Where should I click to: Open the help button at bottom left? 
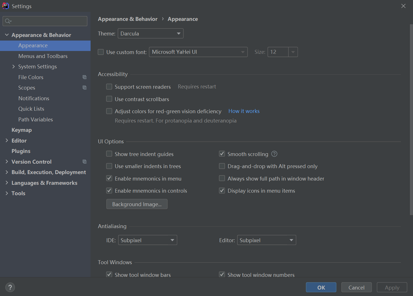(10, 287)
